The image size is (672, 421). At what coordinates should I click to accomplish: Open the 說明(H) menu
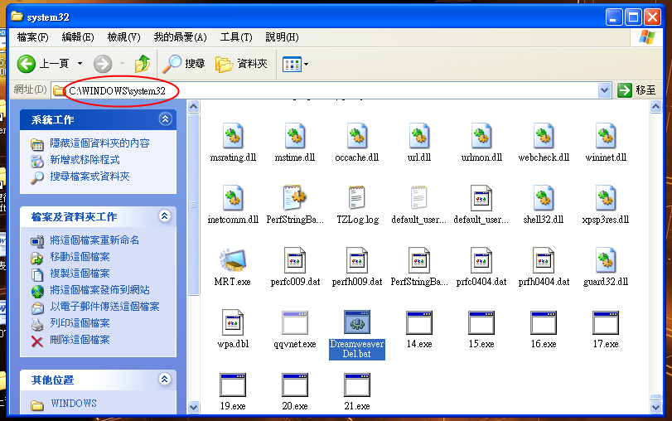click(282, 37)
